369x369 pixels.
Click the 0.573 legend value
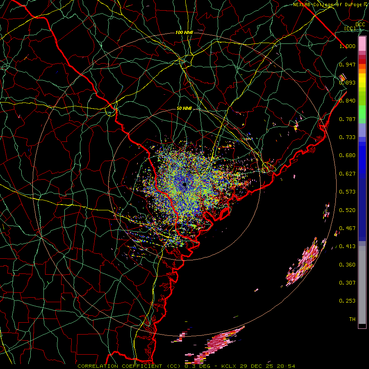(x=347, y=192)
